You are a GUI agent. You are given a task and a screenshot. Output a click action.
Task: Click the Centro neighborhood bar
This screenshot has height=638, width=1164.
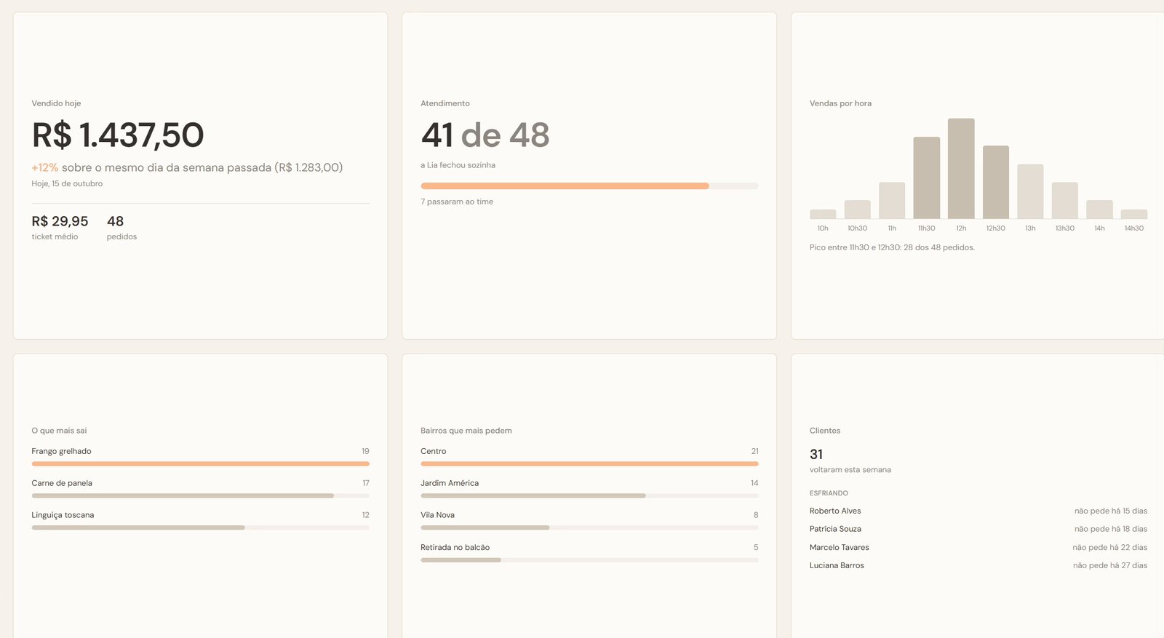point(589,463)
